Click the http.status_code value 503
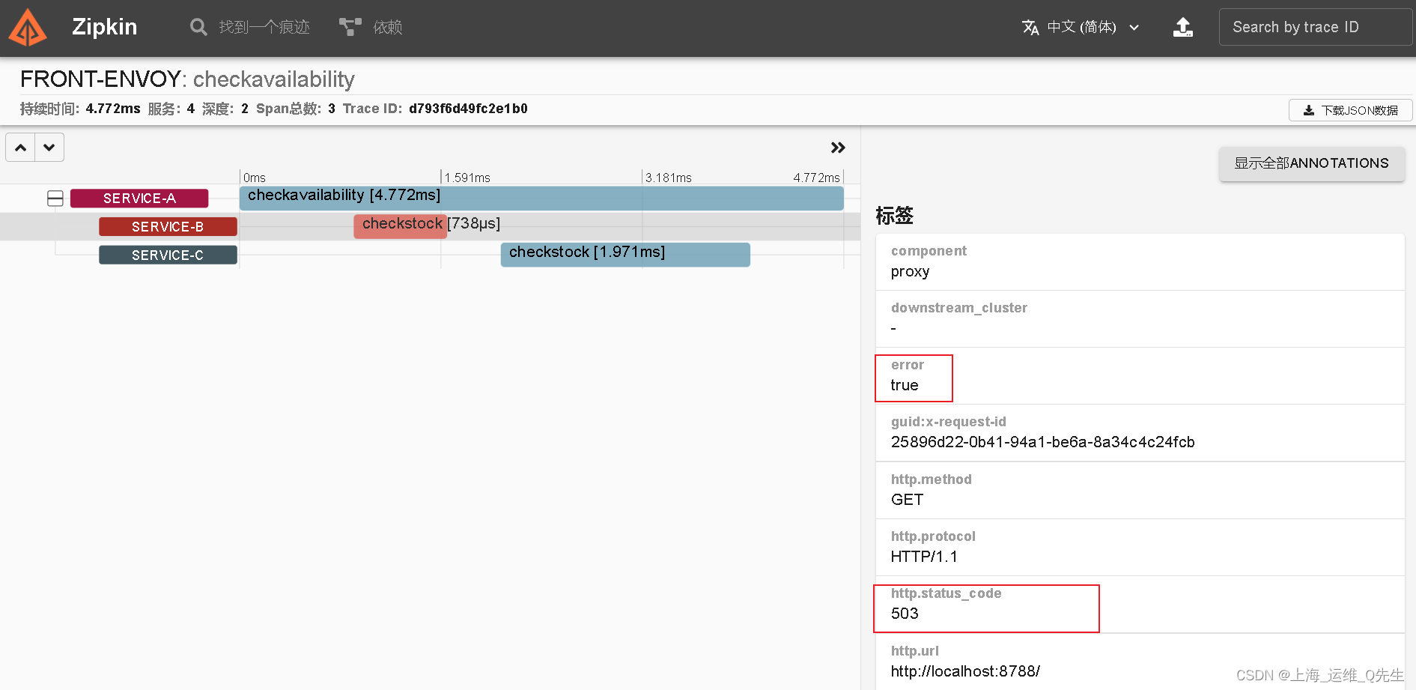Image resolution: width=1416 pixels, height=690 pixels. pos(905,614)
